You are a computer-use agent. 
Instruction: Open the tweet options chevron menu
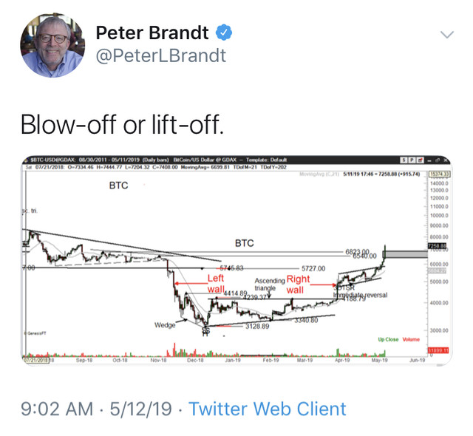[446, 35]
